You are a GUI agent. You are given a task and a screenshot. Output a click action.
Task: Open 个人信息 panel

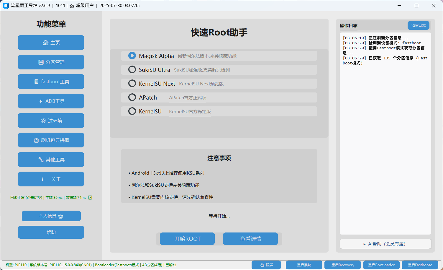(x=51, y=216)
